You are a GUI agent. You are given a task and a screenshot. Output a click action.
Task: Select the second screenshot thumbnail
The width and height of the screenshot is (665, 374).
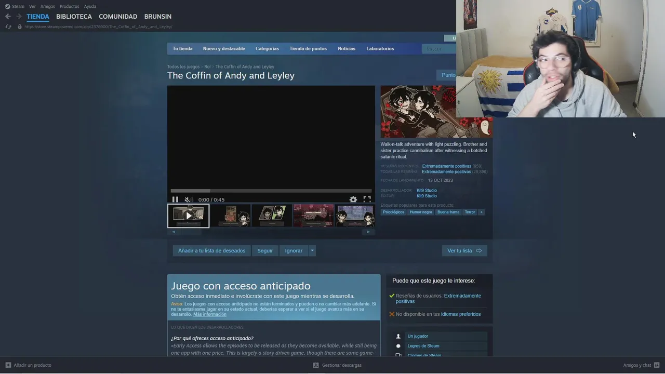[x=230, y=216]
